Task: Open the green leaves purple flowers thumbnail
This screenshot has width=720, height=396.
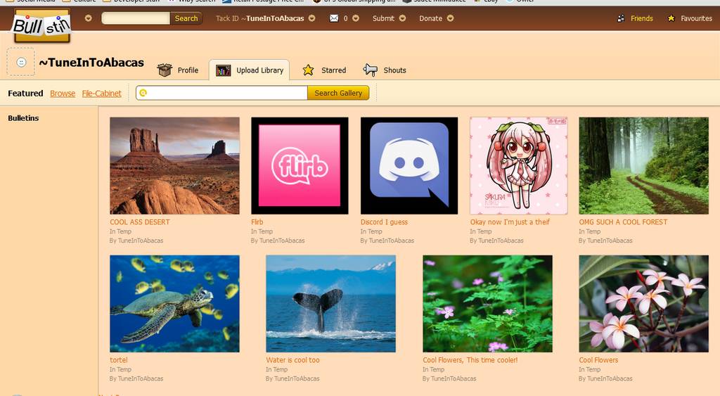Action: coord(488,304)
